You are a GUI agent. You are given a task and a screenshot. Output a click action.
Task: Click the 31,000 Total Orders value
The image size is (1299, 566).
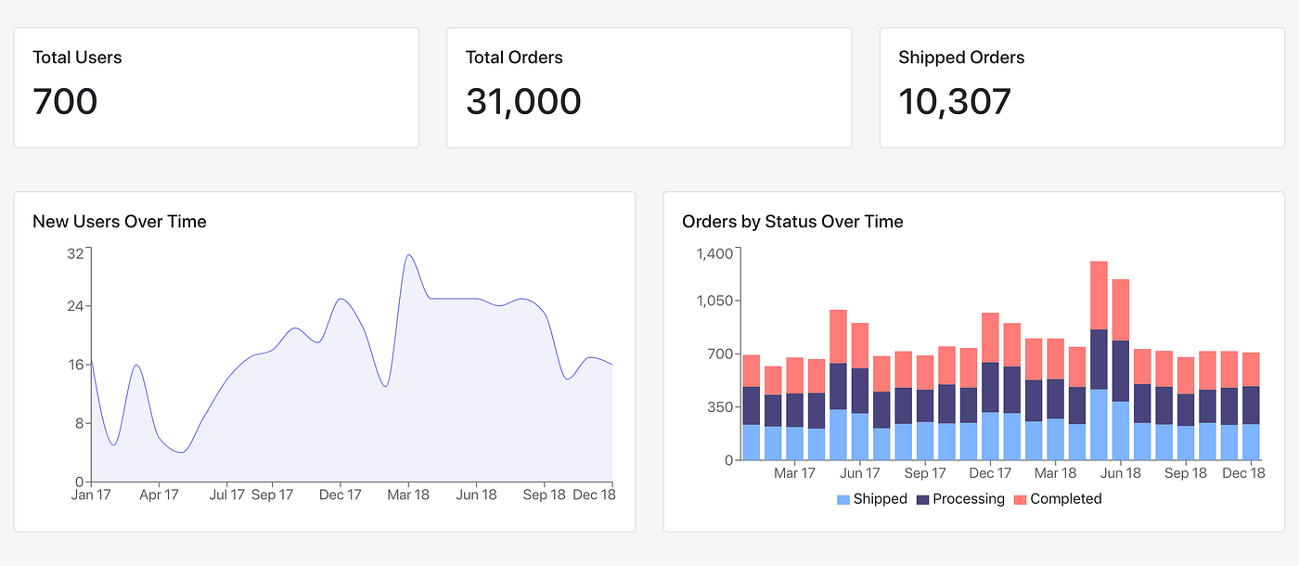tap(522, 101)
